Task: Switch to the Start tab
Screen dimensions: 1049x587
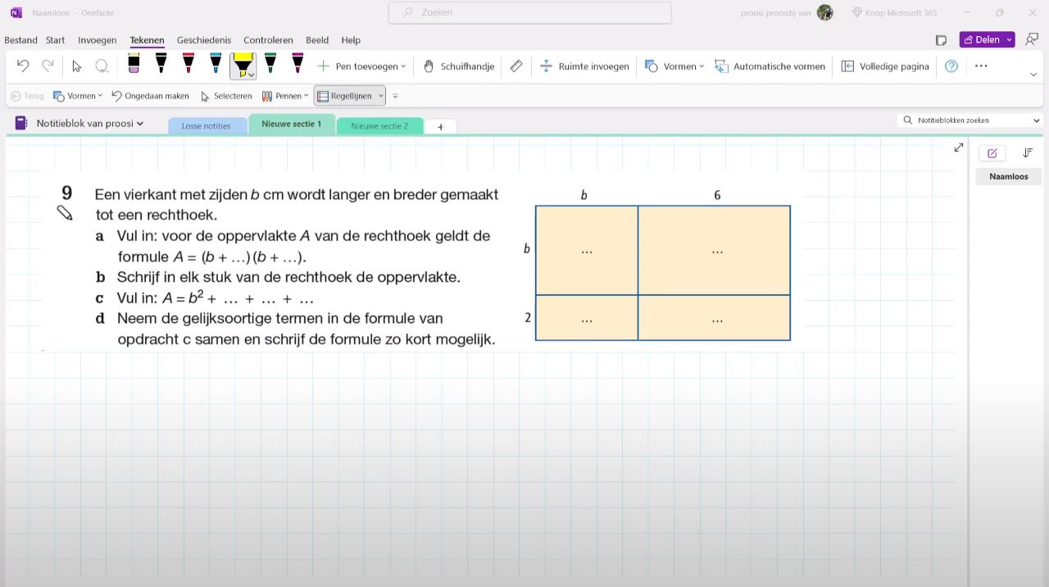Action: click(x=55, y=40)
